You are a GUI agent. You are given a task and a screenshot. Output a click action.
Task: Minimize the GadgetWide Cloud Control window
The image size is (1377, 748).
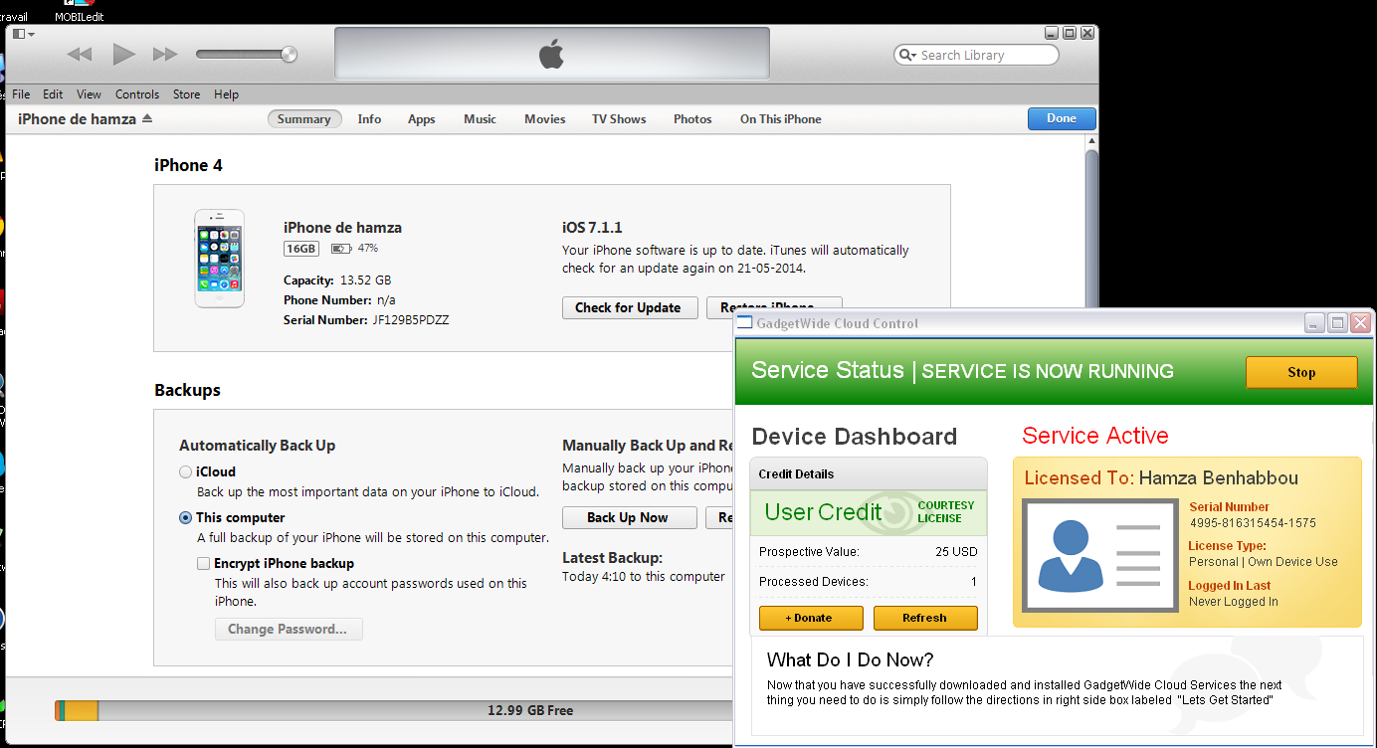point(1315,323)
